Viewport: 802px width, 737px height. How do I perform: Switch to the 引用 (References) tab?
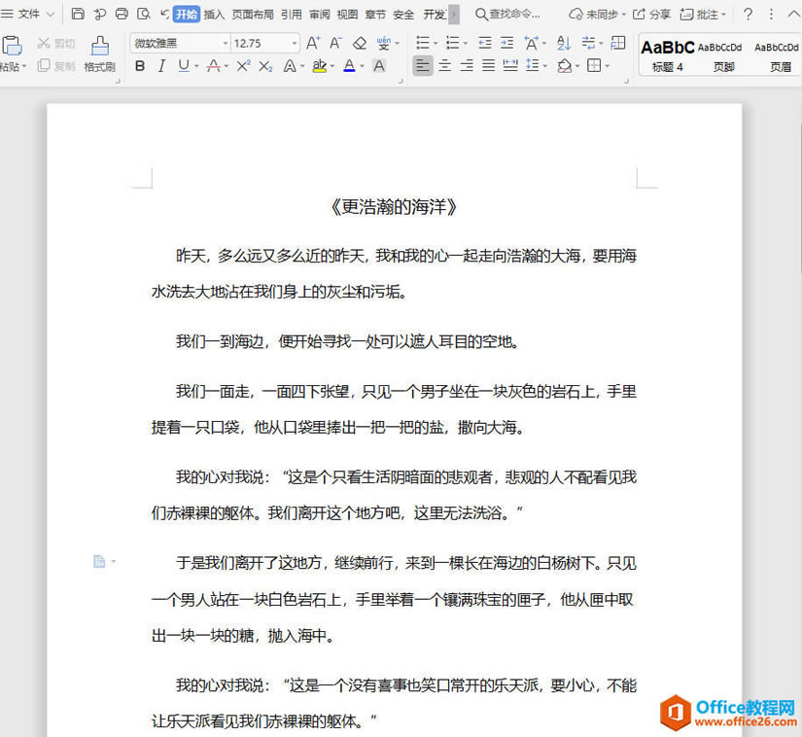(292, 15)
